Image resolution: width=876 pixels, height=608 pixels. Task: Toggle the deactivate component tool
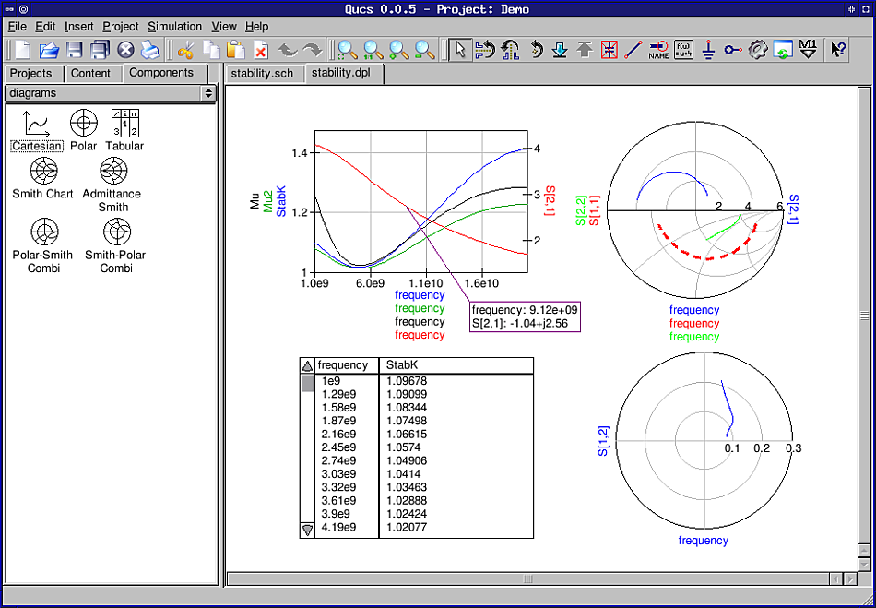point(609,51)
